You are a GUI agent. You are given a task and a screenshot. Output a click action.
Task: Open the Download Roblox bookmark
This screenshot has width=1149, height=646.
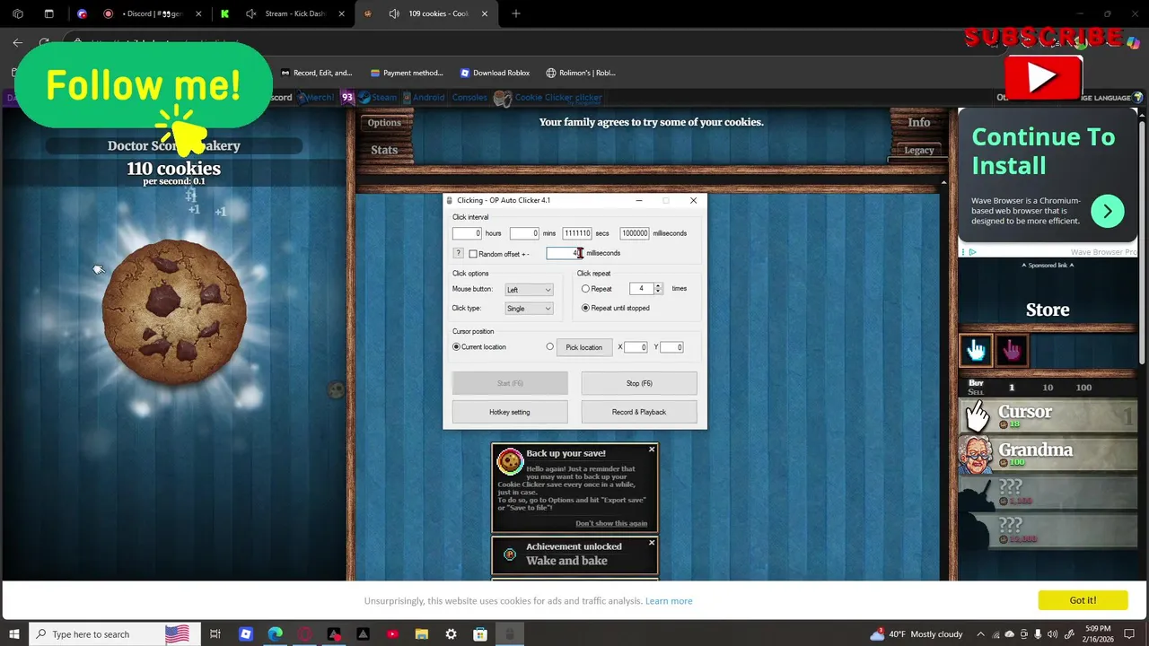pos(495,73)
